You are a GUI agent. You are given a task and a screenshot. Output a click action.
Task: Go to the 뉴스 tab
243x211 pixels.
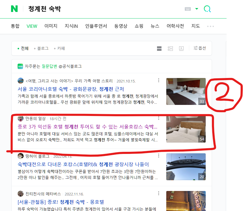coord(155,26)
